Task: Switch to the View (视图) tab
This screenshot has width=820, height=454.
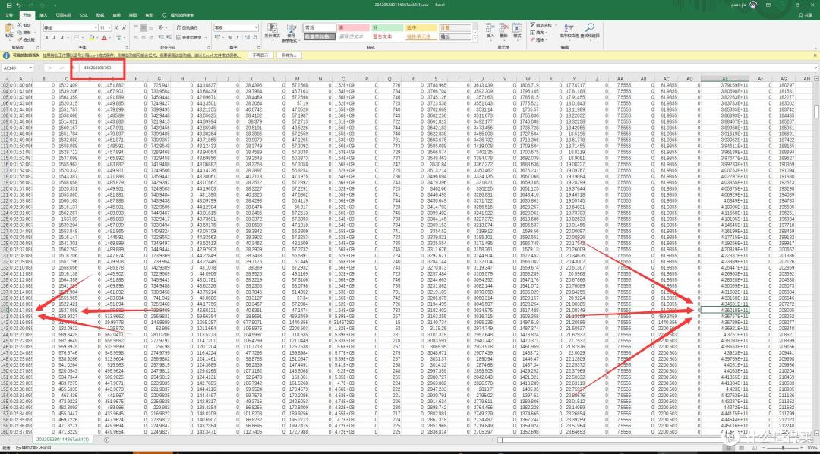Action: coord(133,15)
